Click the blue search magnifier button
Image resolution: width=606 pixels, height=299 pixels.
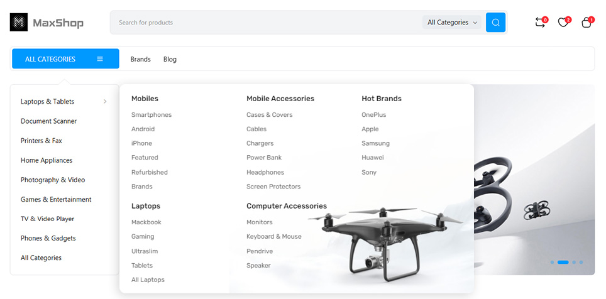point(495,23)
